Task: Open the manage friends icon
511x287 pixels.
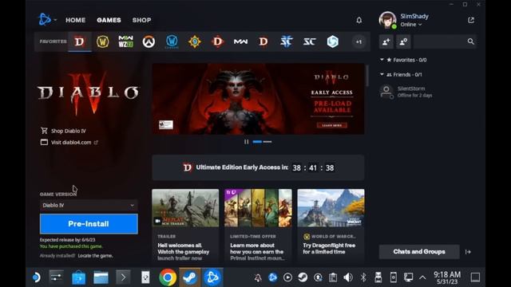Action: (403, 41)
